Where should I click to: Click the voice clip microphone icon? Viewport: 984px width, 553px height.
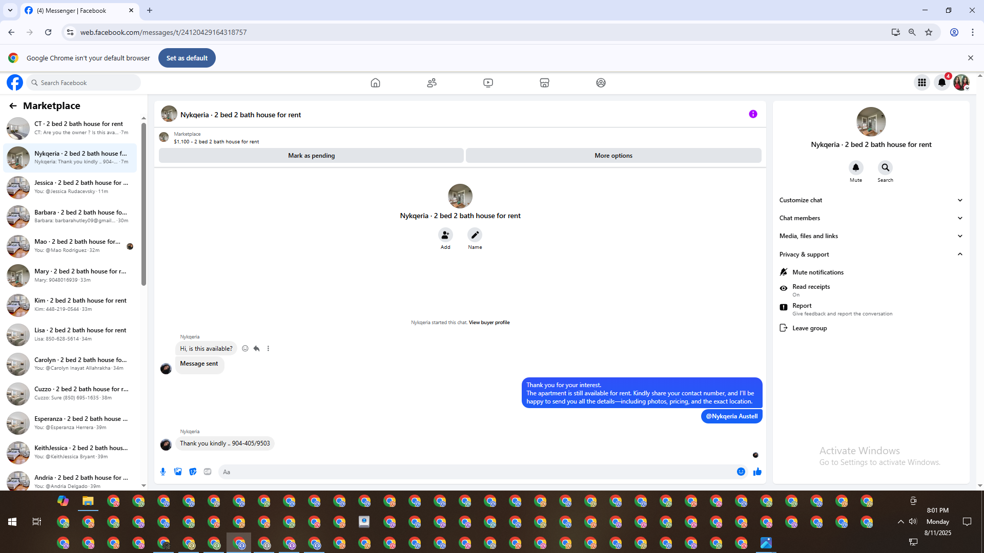tap(163, 472)
